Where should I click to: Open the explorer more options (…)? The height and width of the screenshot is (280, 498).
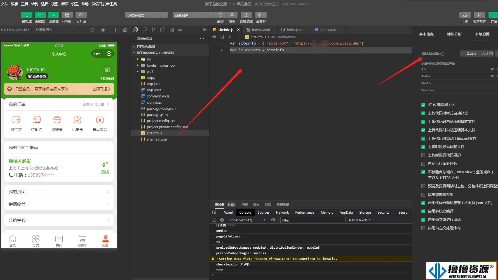pos(202,39)
